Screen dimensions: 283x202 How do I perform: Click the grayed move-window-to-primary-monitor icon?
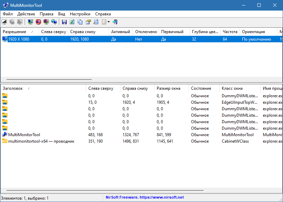[20, 22]
